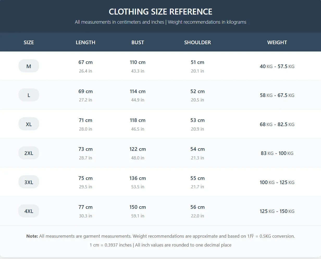Click the 67 cm length value
321x259 pixels.
pyautogui.click(x=85, y=62)
